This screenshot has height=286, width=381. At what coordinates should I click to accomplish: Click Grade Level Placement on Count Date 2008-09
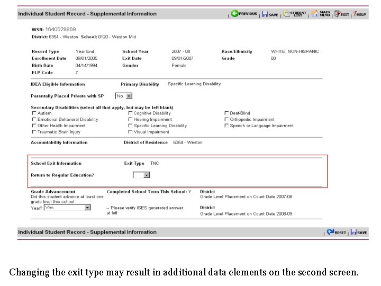(x=247, y=214)
